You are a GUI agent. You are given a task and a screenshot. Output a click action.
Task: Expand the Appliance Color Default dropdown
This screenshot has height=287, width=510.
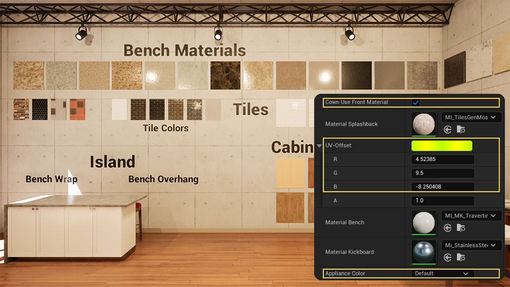pos(442,274)
